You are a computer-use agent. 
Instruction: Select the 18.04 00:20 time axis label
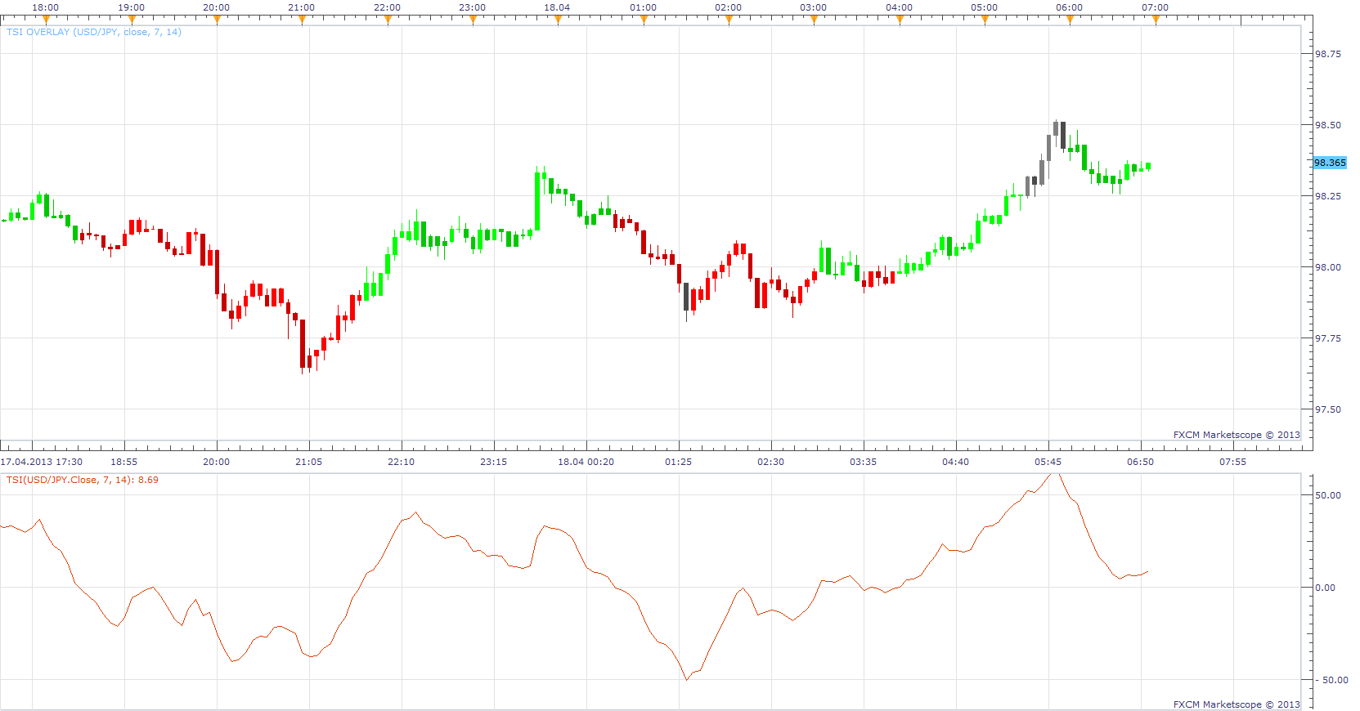586,462
